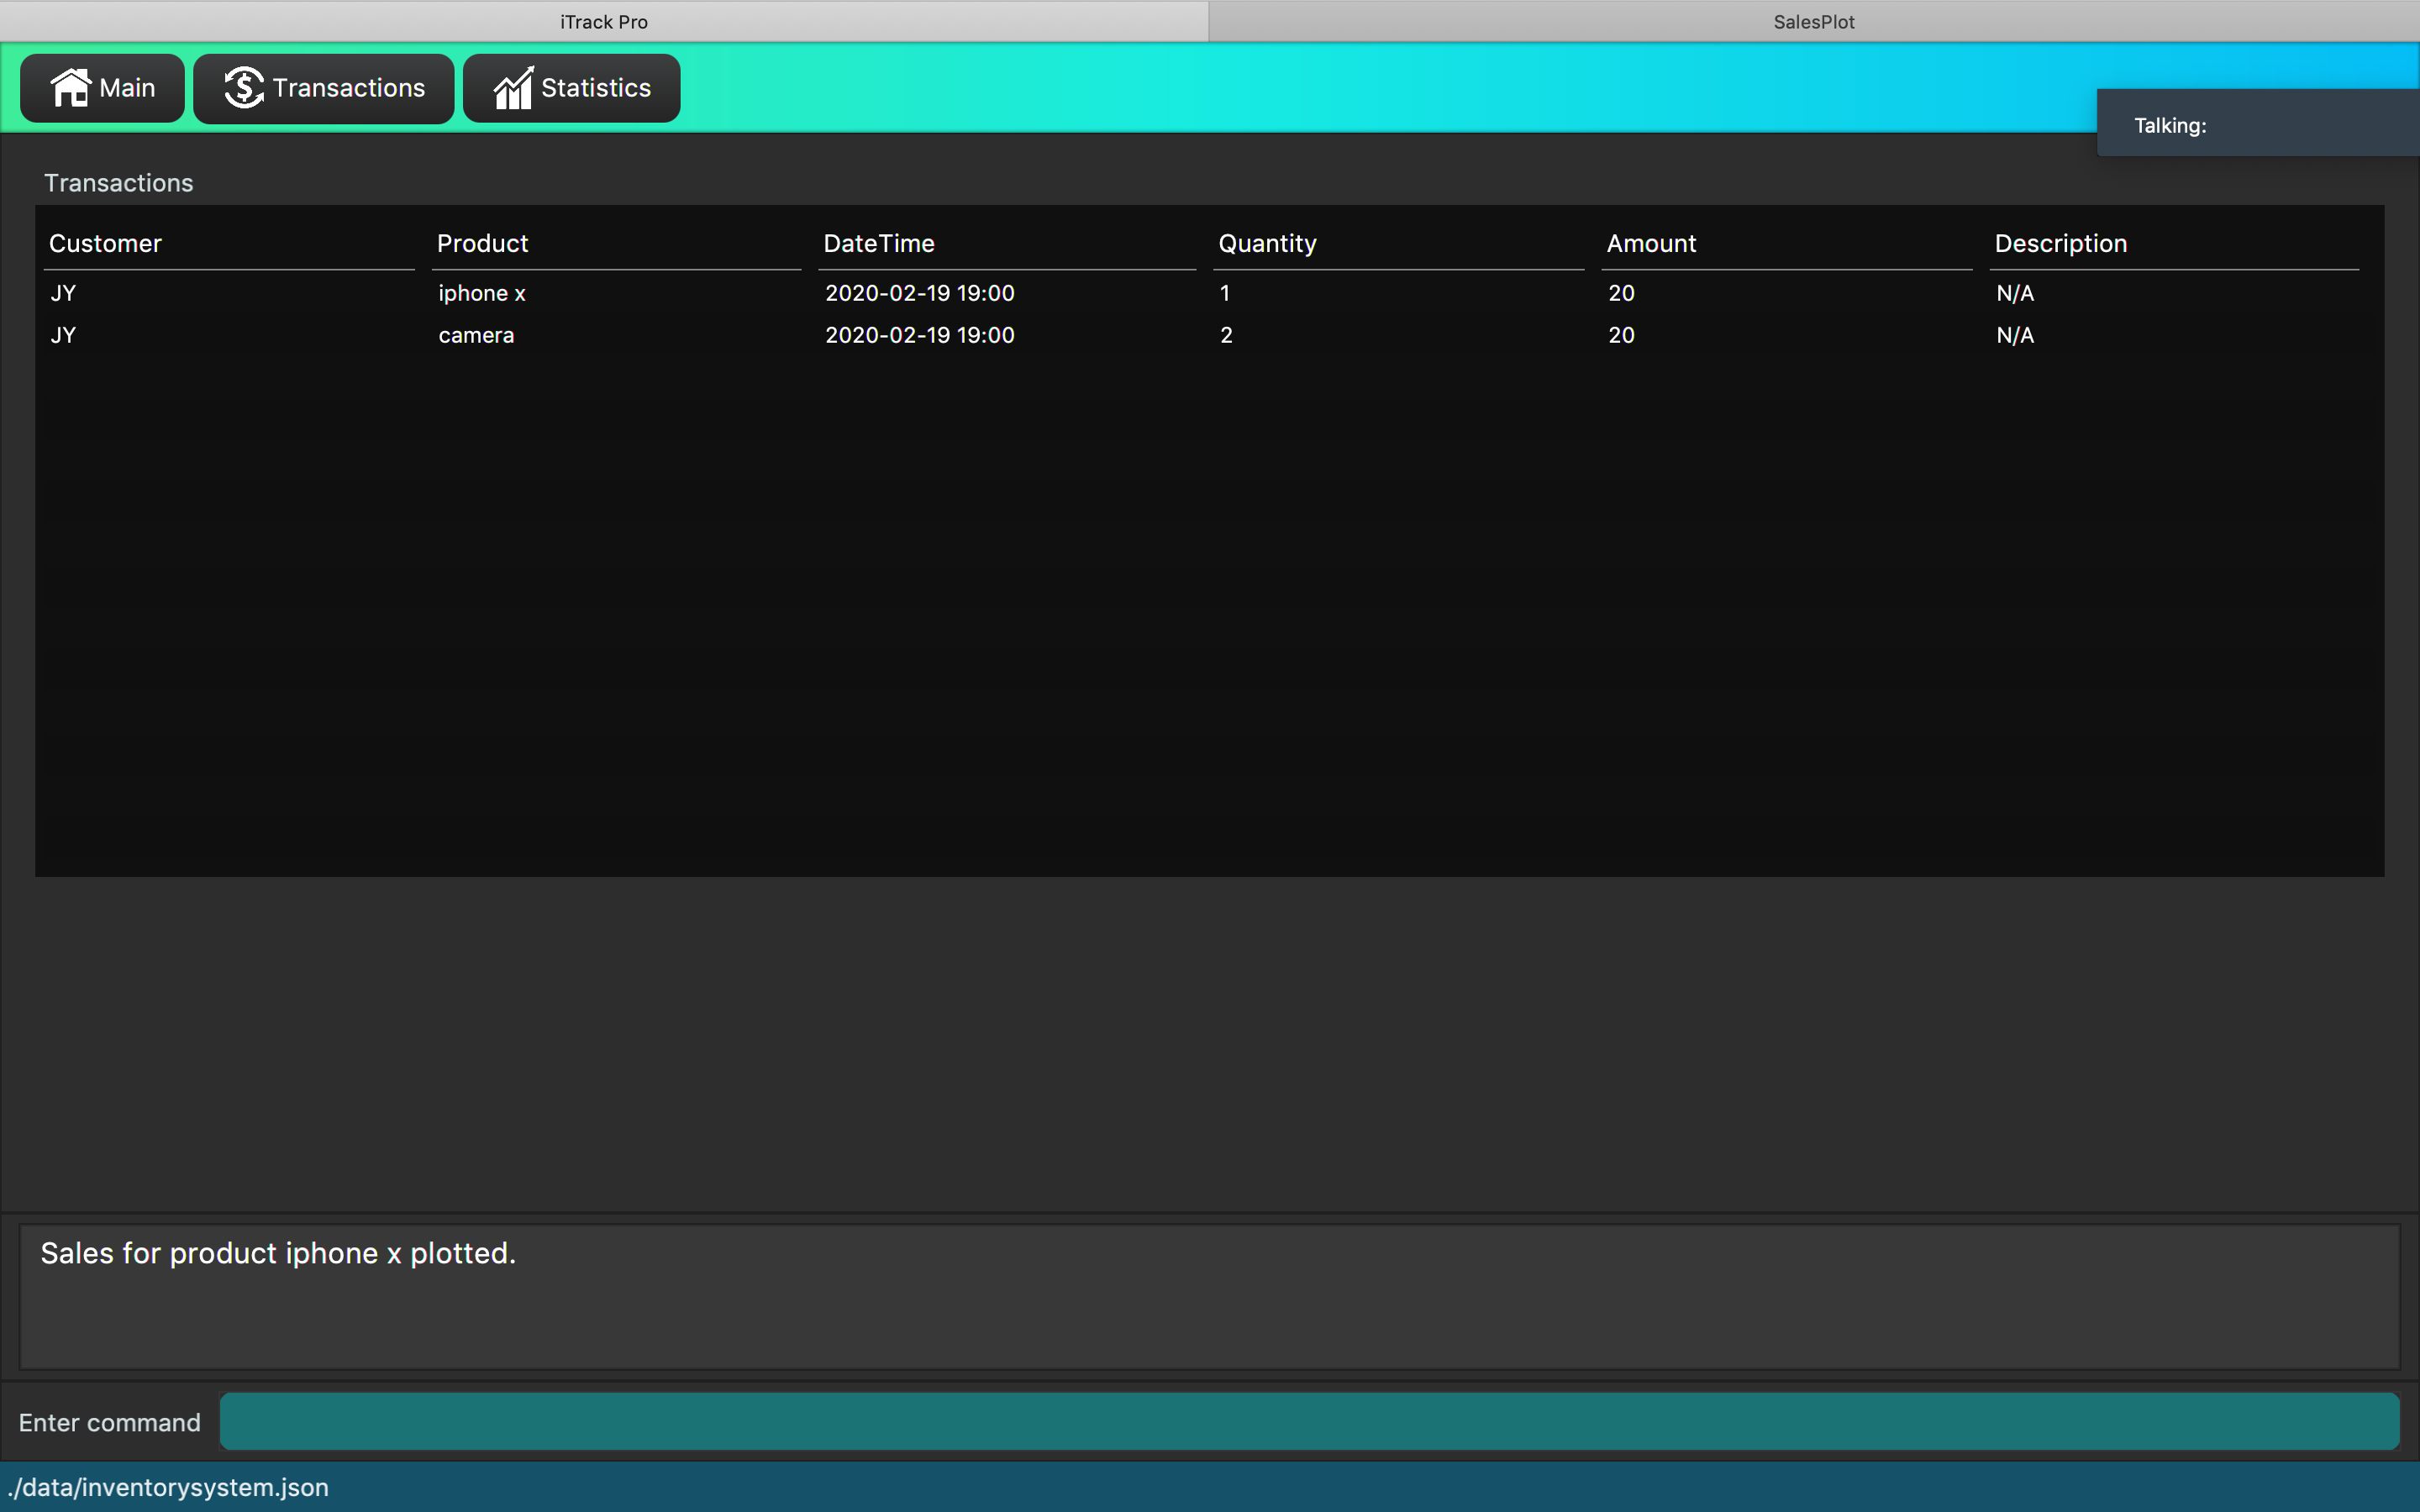Select the camera transaction row

pyautogui.click(x=476, y=335)
